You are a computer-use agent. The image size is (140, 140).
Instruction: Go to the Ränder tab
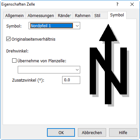click(x=64, y=15)
